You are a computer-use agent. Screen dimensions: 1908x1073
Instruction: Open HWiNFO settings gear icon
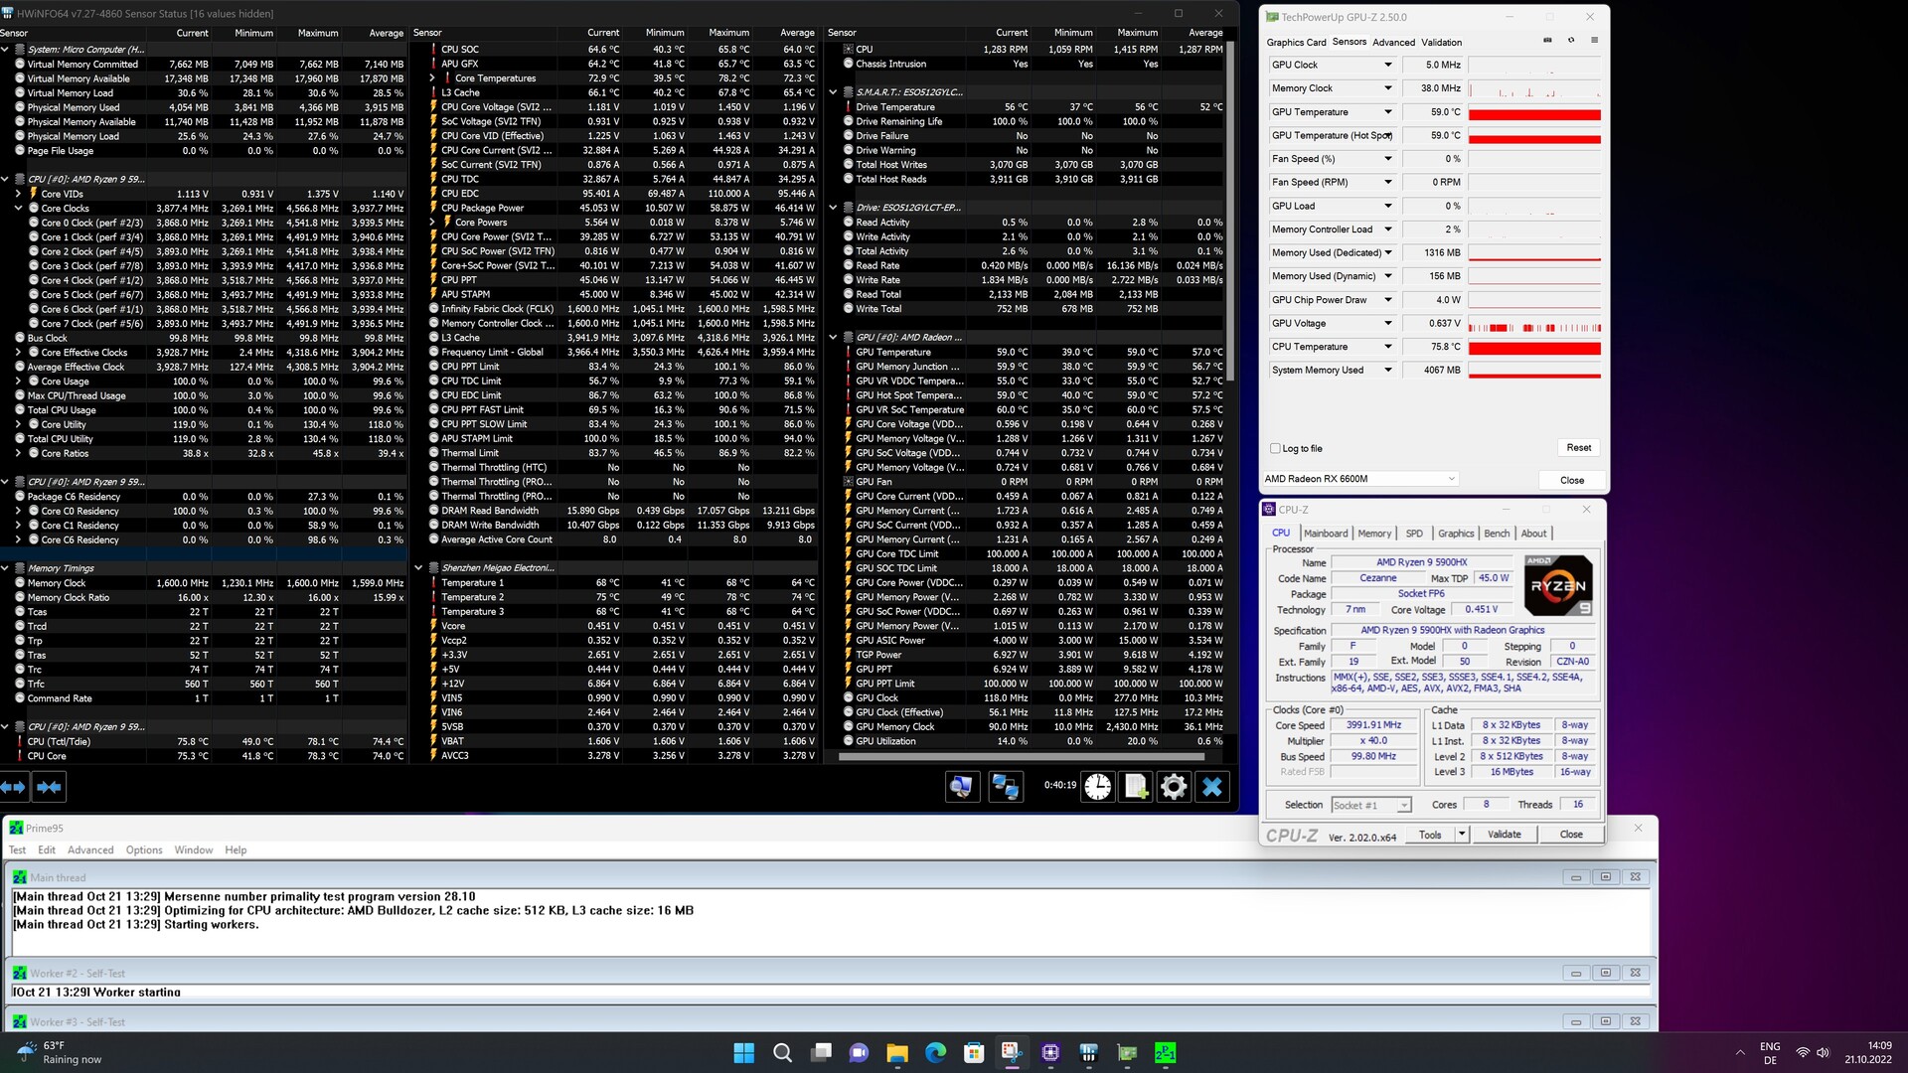(x=1174, y=787)
